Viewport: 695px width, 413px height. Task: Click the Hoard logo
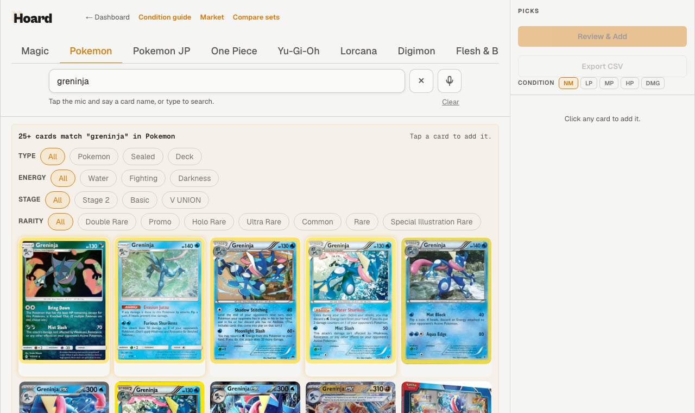33,18
